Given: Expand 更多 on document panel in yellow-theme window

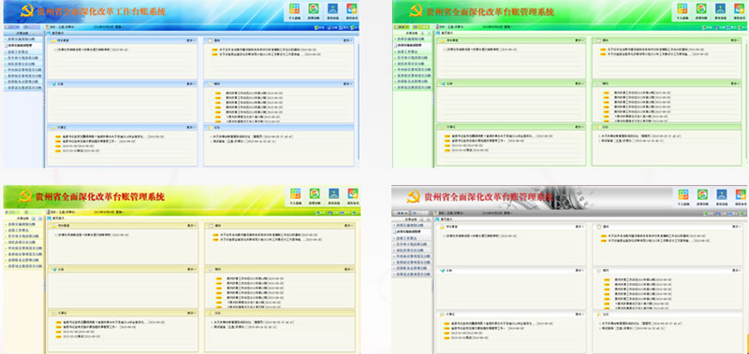Looking at the screenshot, I should coord(348,226).
